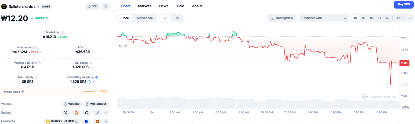Expand Circulating supply details chevron

[93, 82]
